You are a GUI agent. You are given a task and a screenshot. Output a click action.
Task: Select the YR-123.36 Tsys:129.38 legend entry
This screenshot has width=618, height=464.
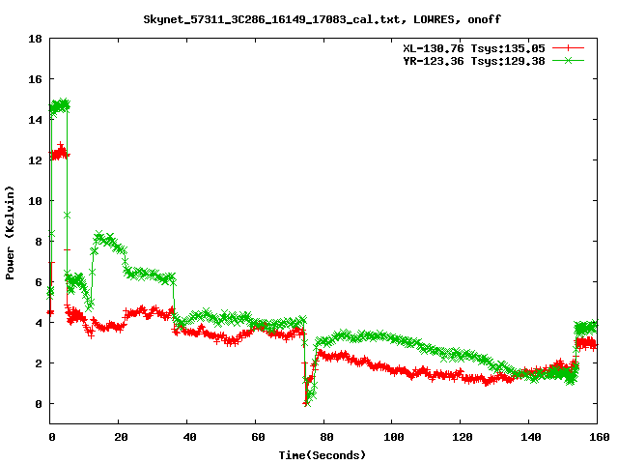click(x=474, y=61)
